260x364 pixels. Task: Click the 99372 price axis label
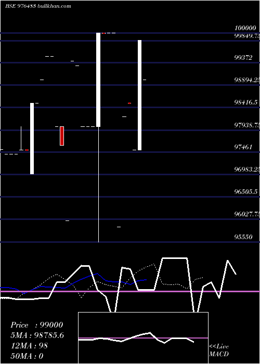(x=243, y=58)
